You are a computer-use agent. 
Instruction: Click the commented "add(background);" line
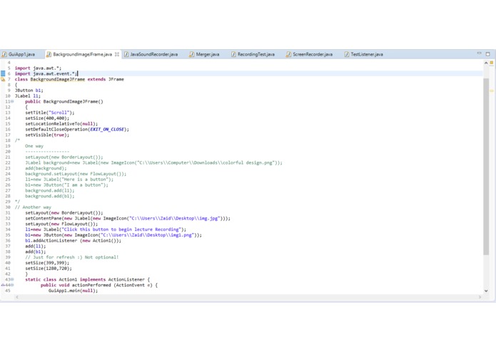point(46,168)
